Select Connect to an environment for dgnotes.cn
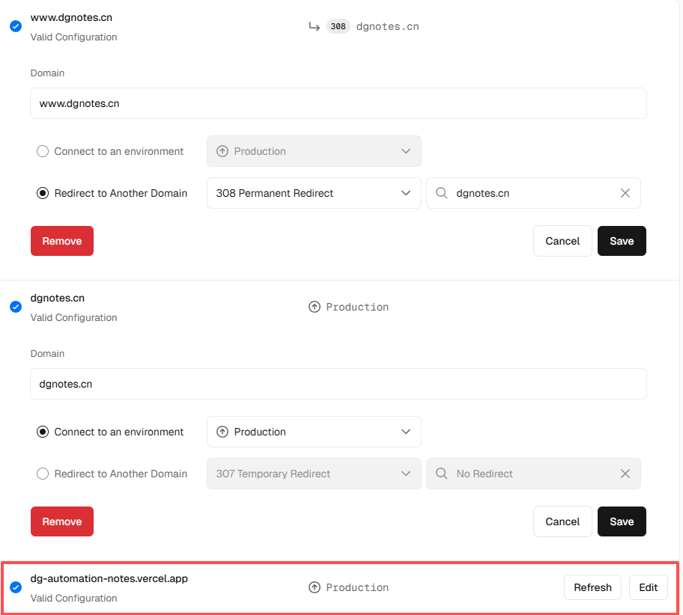Image resolution: width=683 pixels, height=615 pixels. tap(43, 432)
